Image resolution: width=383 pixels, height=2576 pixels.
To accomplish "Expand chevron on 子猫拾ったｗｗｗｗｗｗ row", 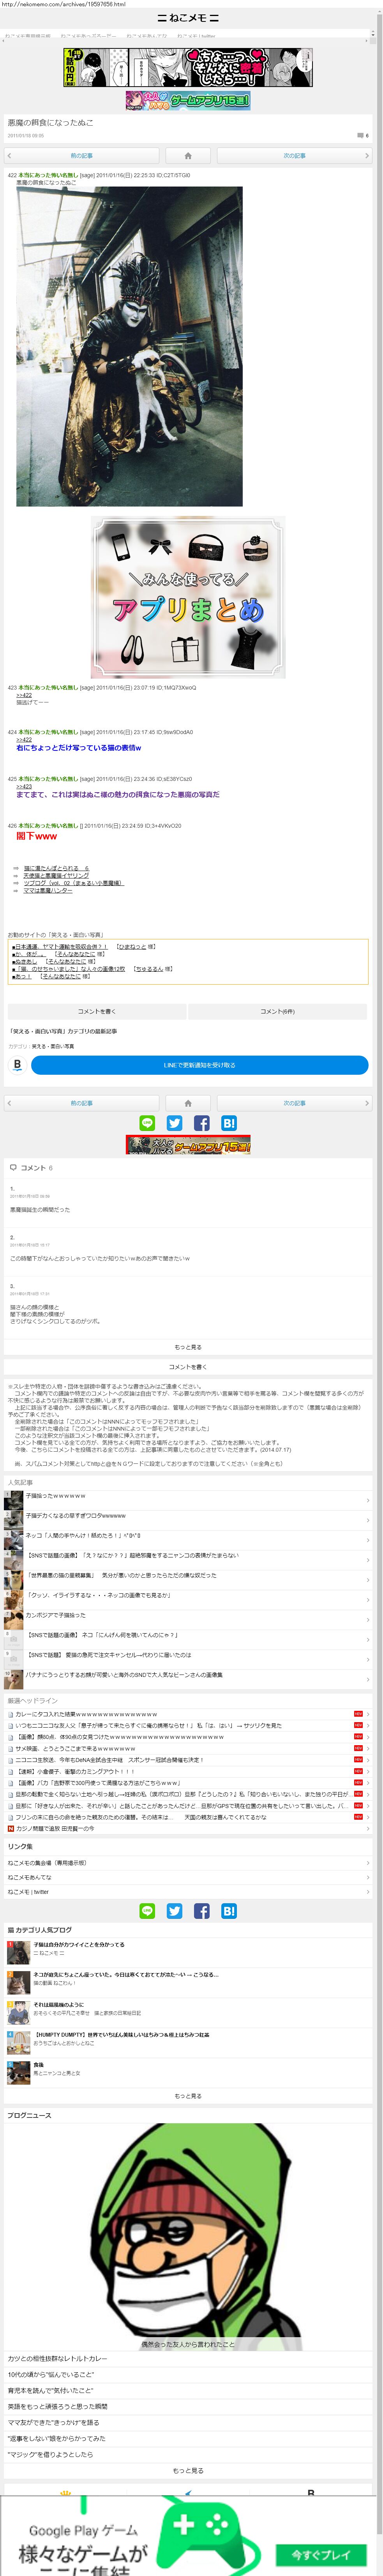I will (368, 1500).
